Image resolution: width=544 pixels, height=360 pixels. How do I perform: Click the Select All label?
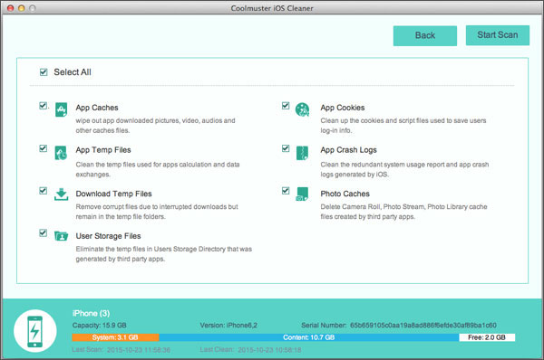(x=73, y=72)
